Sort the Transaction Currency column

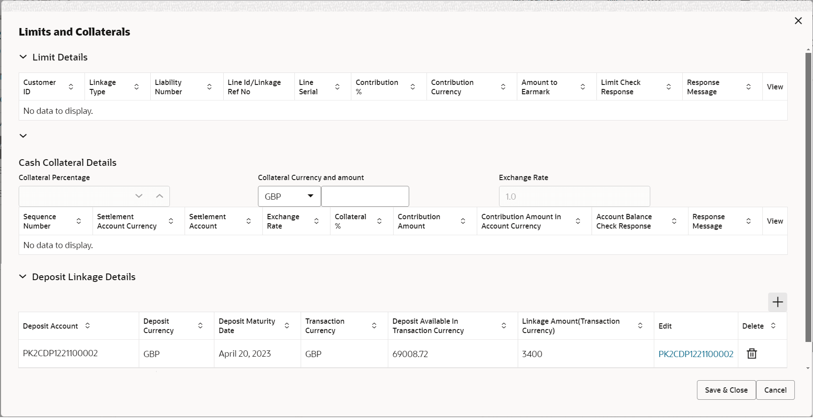(374, 326)
